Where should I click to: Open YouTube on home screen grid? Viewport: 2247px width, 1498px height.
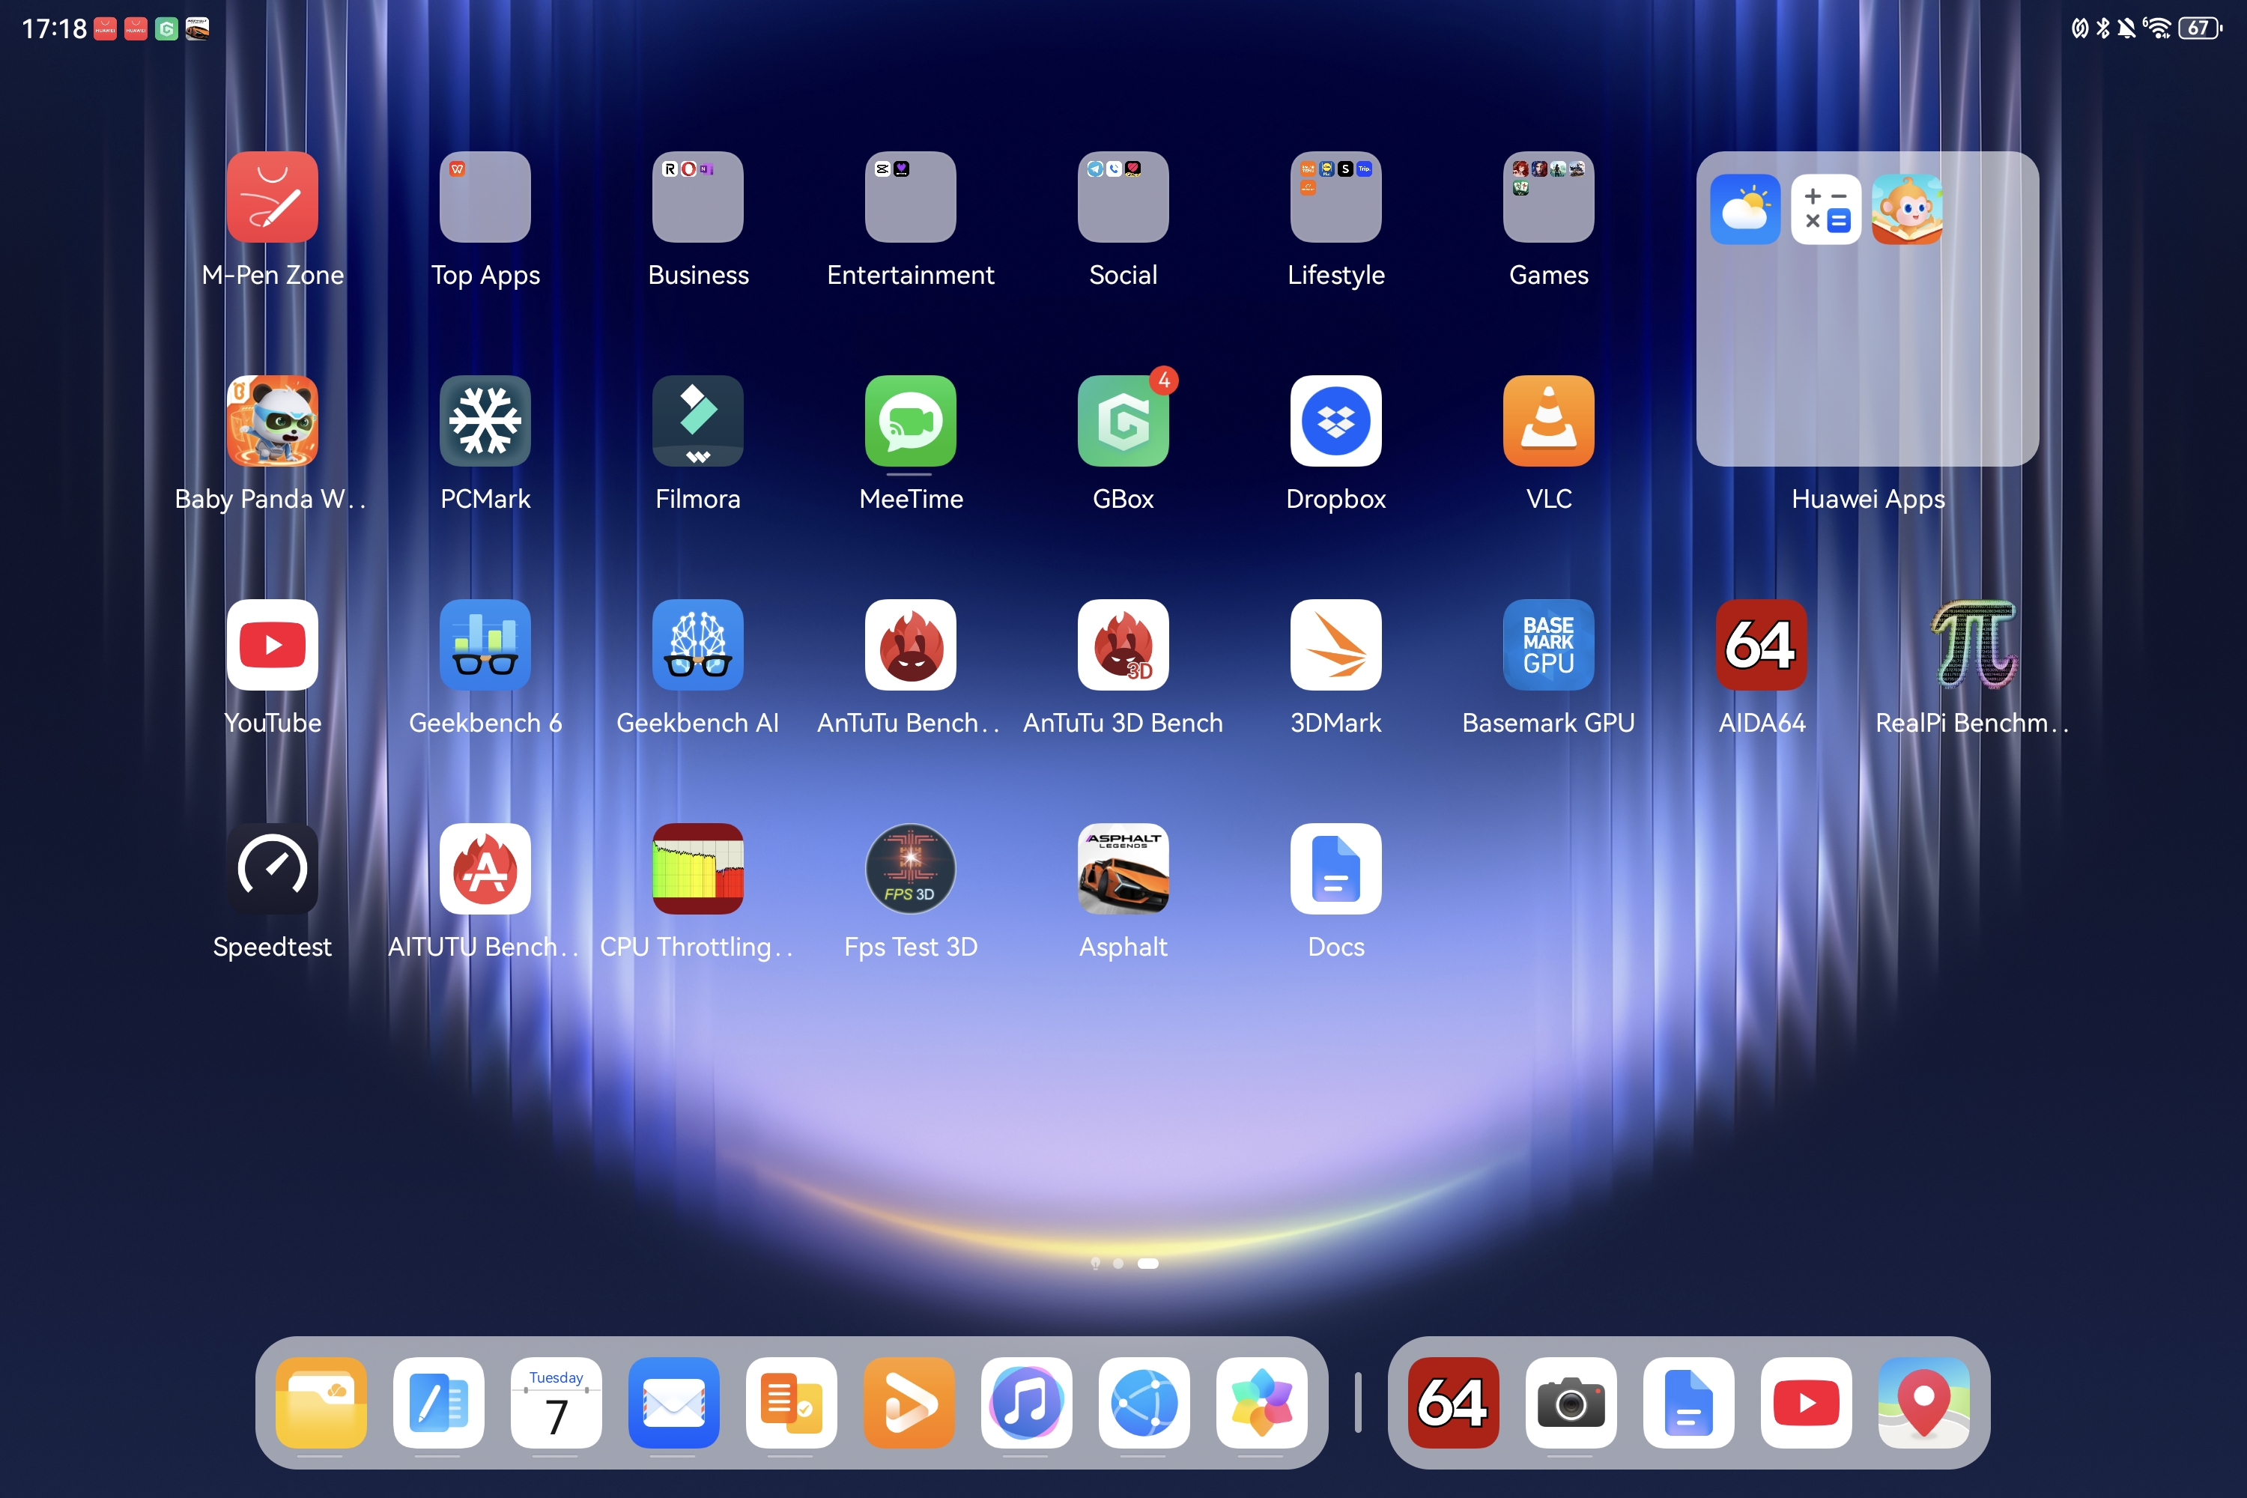click(x=273, y=645)
